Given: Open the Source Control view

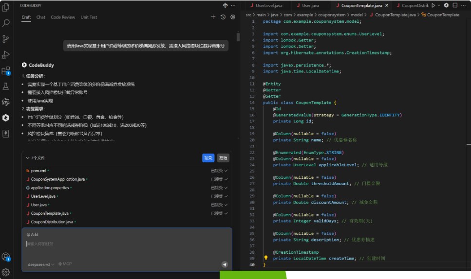Looking at the screenshot, I should 6,39.
